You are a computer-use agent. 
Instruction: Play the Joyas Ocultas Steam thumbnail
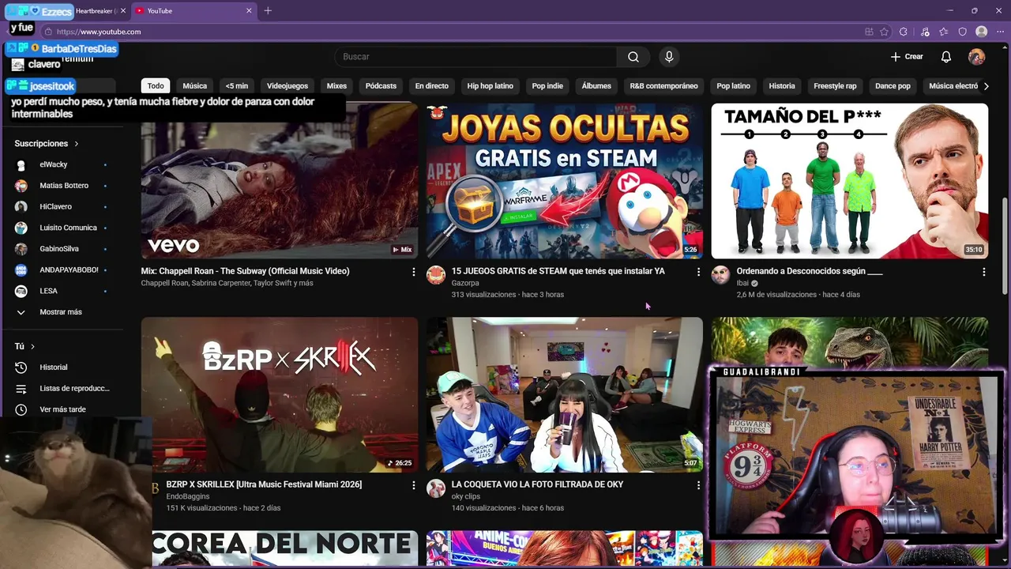click(x=565, y=181)
